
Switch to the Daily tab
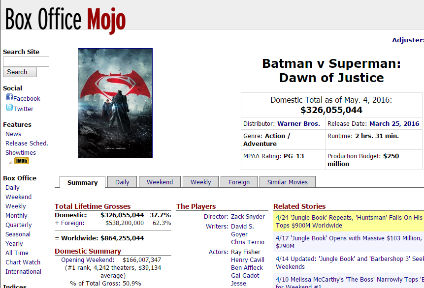tap(122, 182)
